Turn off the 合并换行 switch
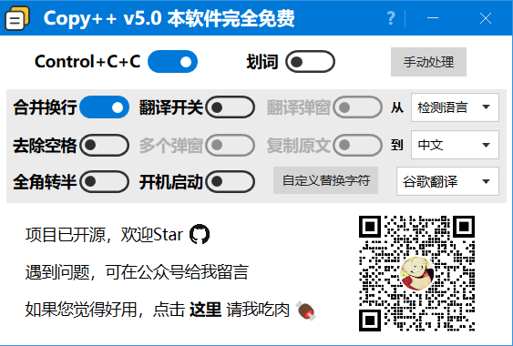The width and height of the screenshot is (513, 346). pos(104,107)
